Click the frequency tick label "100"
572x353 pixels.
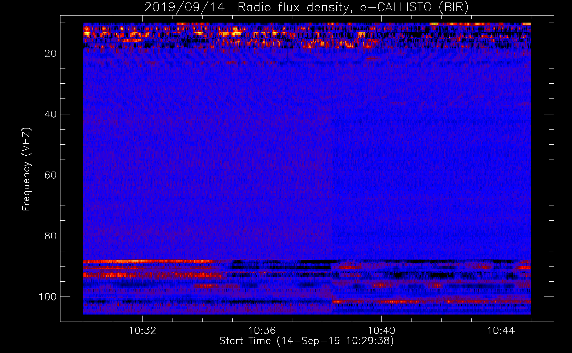48,297
